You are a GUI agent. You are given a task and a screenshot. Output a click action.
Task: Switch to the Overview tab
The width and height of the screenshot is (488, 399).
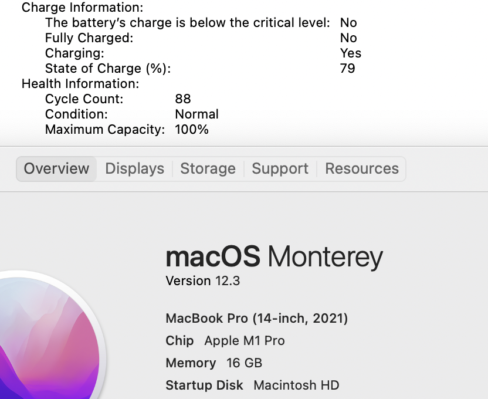pyautogui.click(x=56, y=169)
